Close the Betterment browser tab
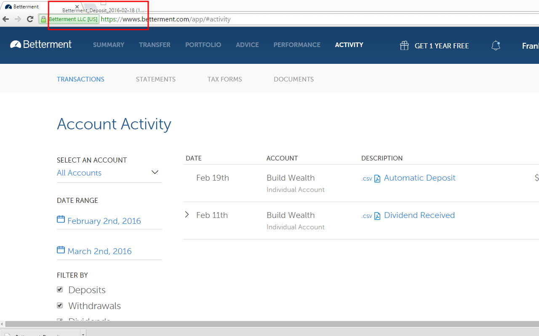The width and height of the screenshot is (539, 336). tap(77, 7)
